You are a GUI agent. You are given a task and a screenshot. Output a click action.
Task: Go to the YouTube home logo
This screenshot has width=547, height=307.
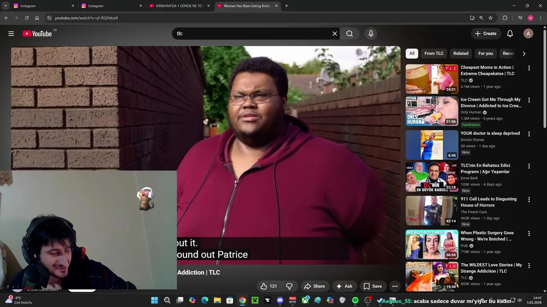(37, 34)
